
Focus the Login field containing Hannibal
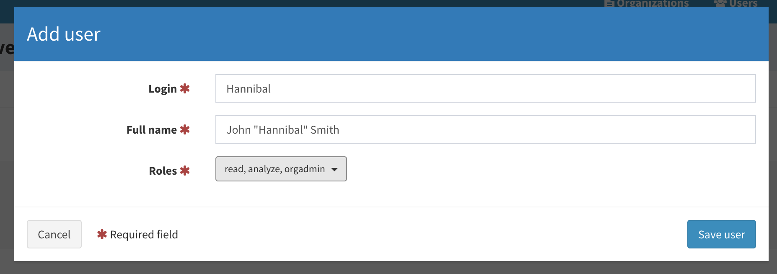coord(485,88)
